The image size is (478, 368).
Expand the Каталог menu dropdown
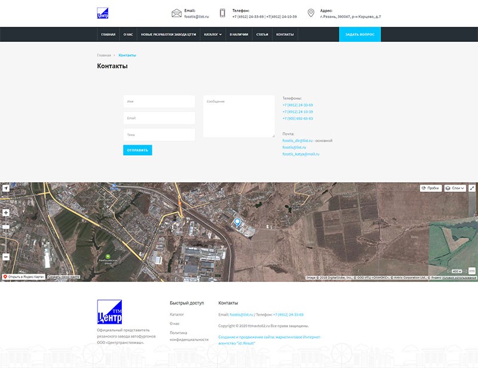point(213,35)
